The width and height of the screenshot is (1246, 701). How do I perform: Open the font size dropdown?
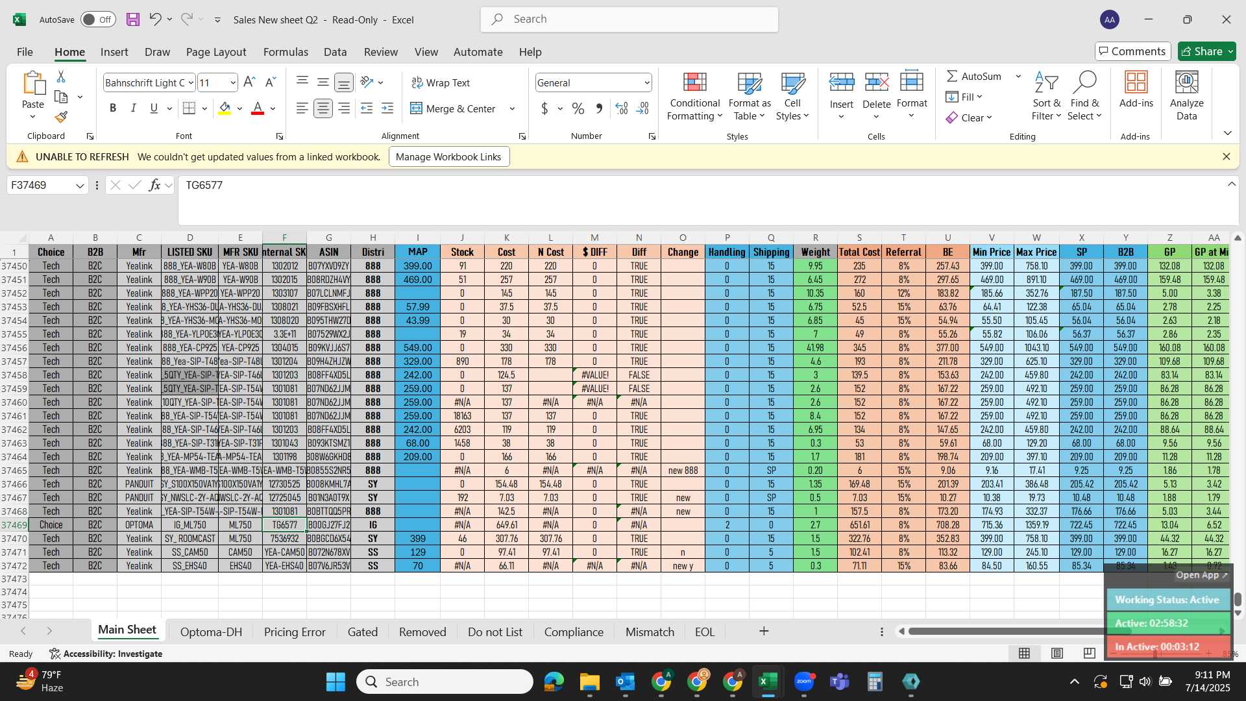pyautogui.click(x=233, y=82)
